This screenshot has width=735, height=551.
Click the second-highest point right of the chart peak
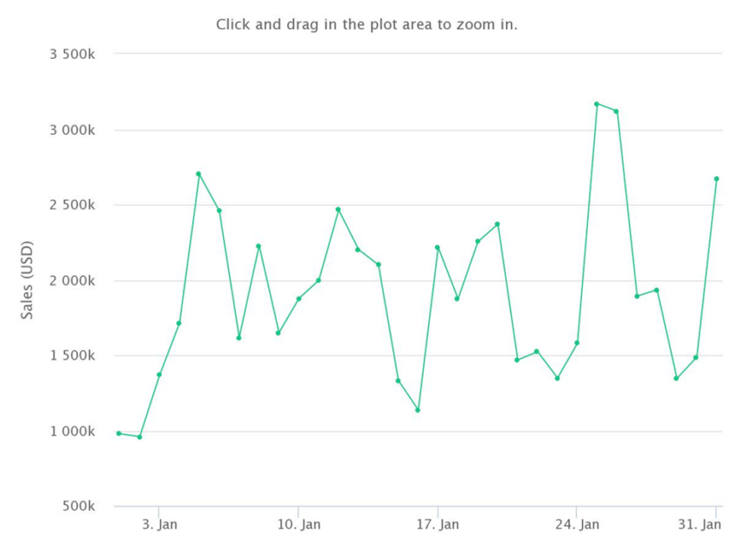[x=616, y=112]
